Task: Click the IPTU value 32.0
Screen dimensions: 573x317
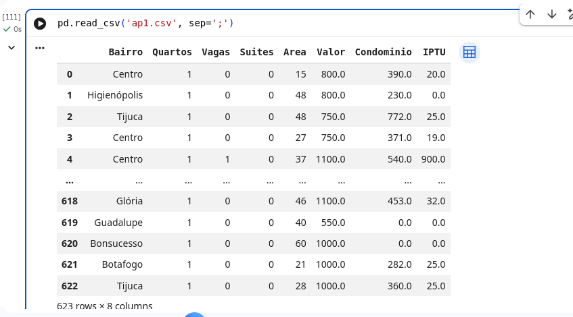Action: (436, 201)
